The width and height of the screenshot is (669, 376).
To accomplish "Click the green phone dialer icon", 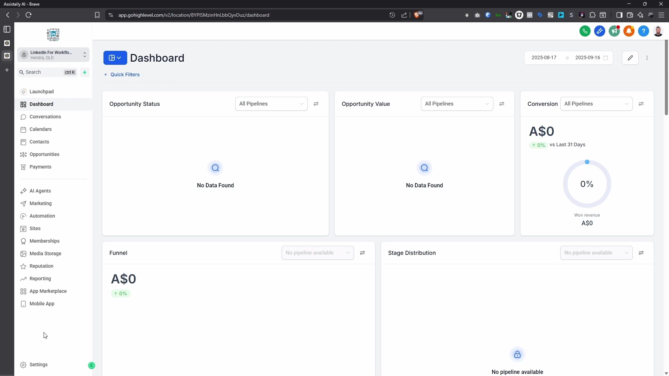I will point(585,31).
